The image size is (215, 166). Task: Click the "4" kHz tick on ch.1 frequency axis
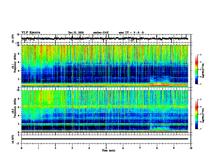[x=19, y=71]
